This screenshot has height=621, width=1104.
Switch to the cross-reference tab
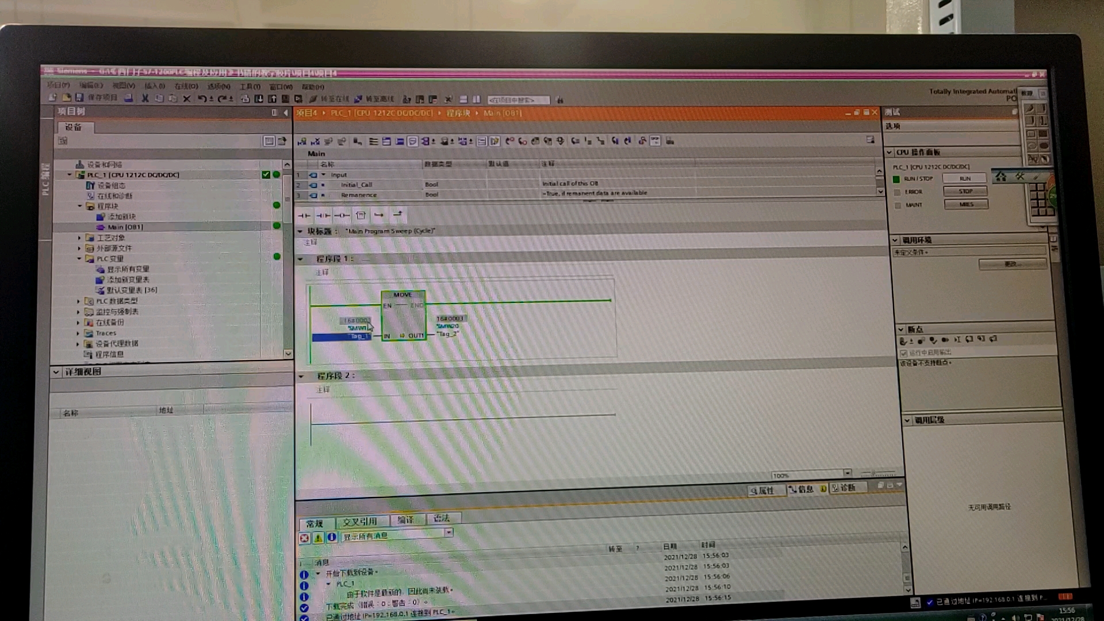pos(360,522)
